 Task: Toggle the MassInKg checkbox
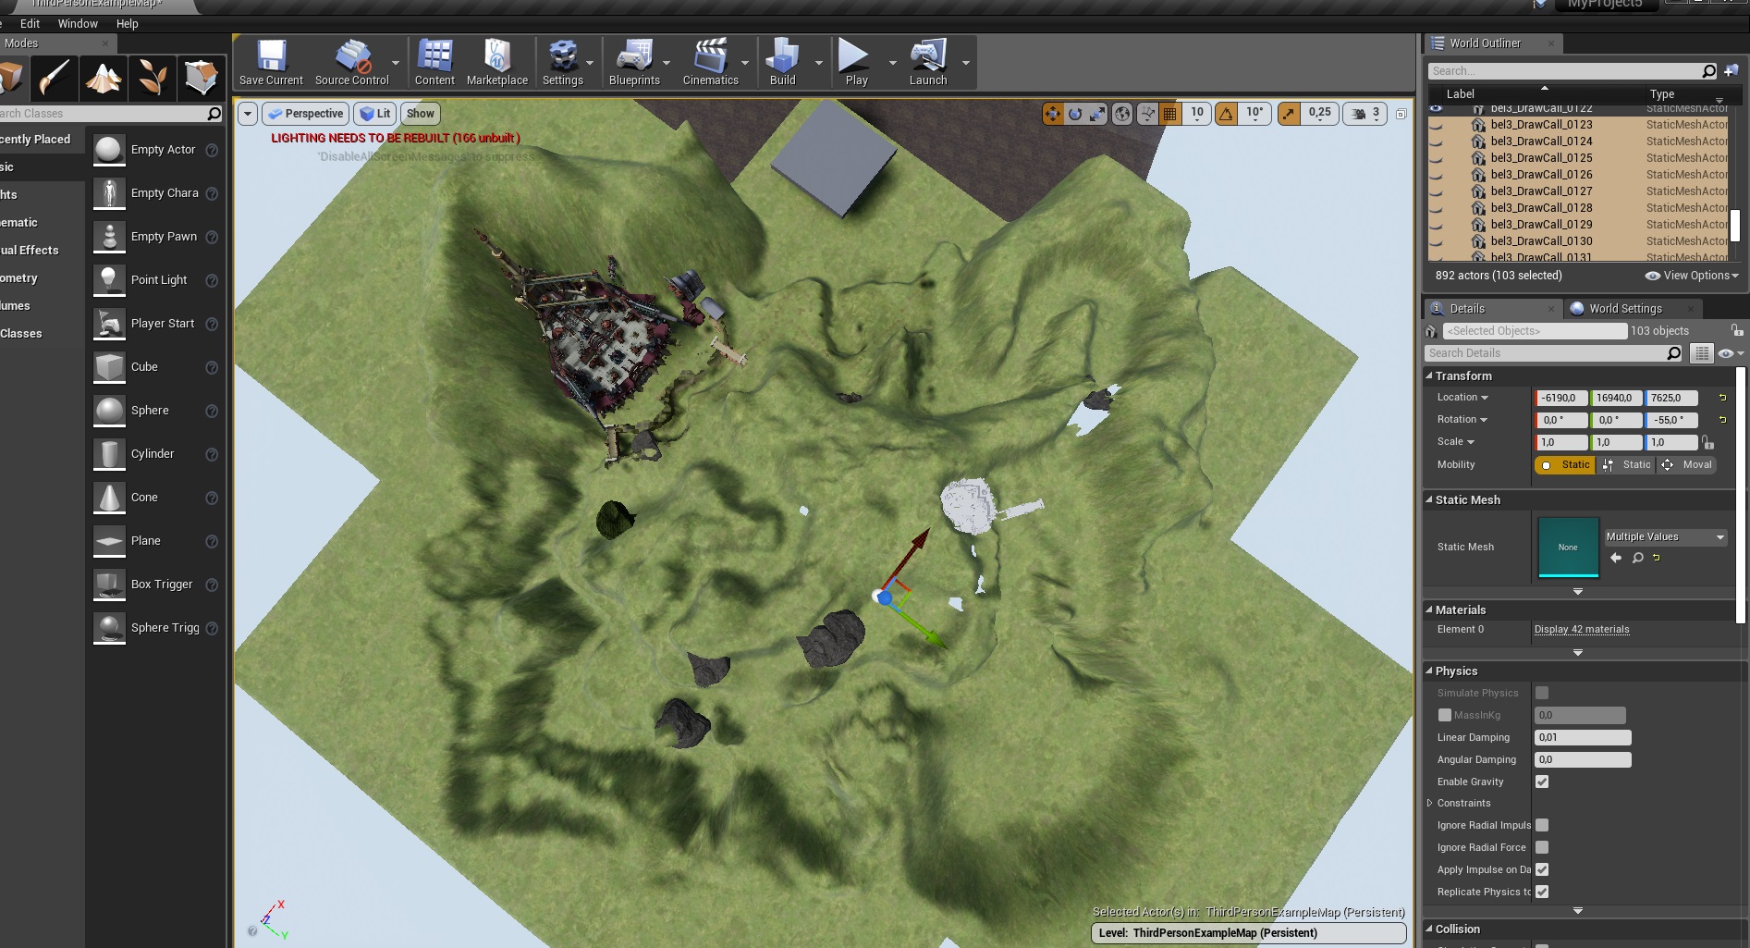pos(1444,715)
